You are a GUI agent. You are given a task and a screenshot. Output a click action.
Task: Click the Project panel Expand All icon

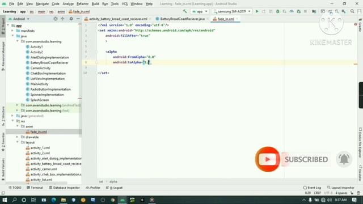(x=62, y=19)
